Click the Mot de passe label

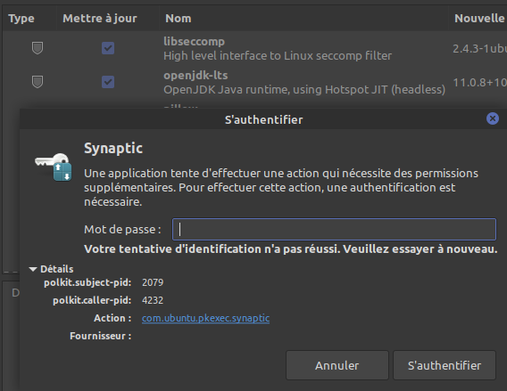click(122, 230)
